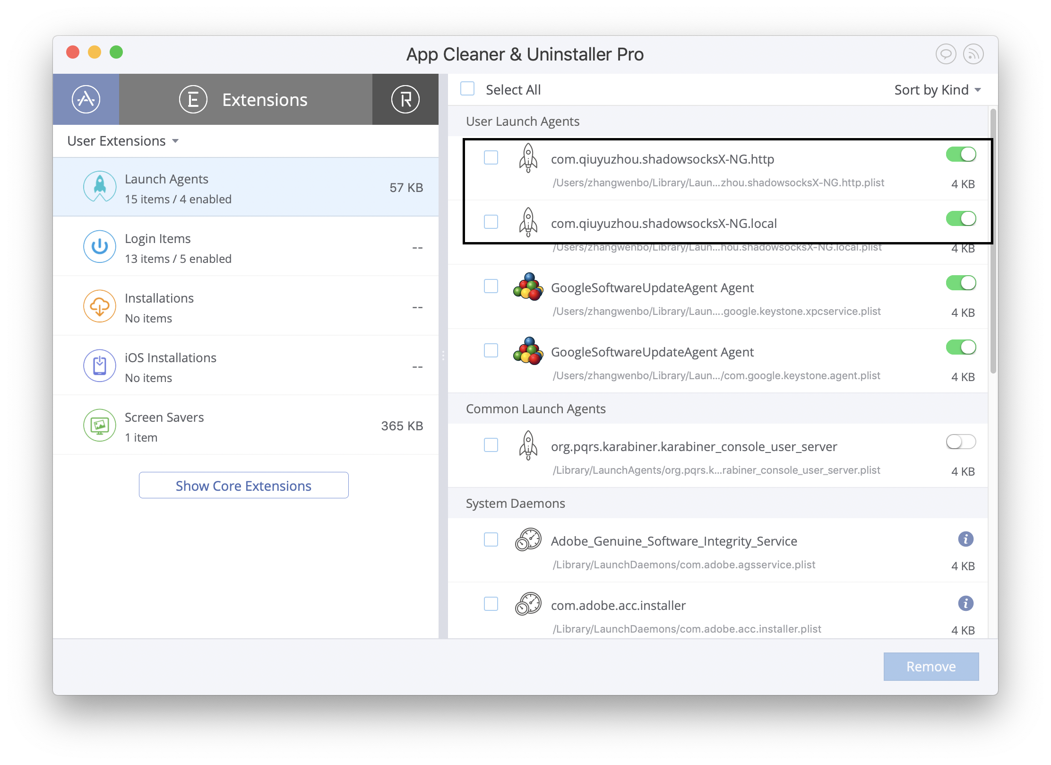
Task: Select the Installations cloud icon
Action: [x=100, y=306]
